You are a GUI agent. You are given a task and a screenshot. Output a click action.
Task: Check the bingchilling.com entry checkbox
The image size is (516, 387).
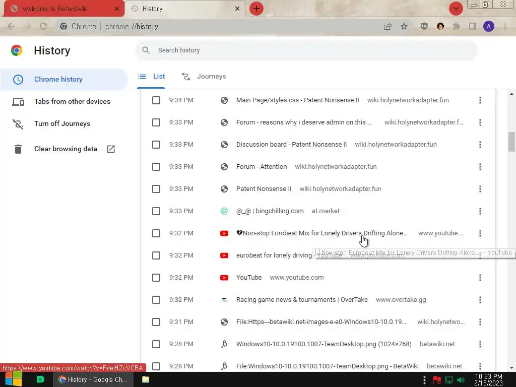(x=156, y=211)
